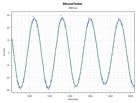Click the green curve trough near 1750 ms
138x103 pixels.
click(105, 84)
